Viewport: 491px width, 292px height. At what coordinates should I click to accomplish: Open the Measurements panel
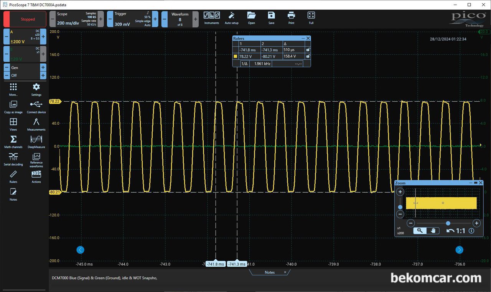(x=36, y=124)
